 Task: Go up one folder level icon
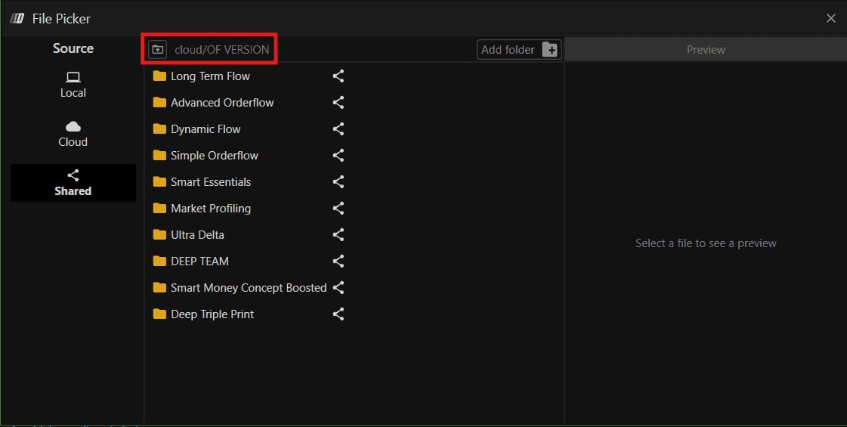pyautogui.click(x=158, y=50)
